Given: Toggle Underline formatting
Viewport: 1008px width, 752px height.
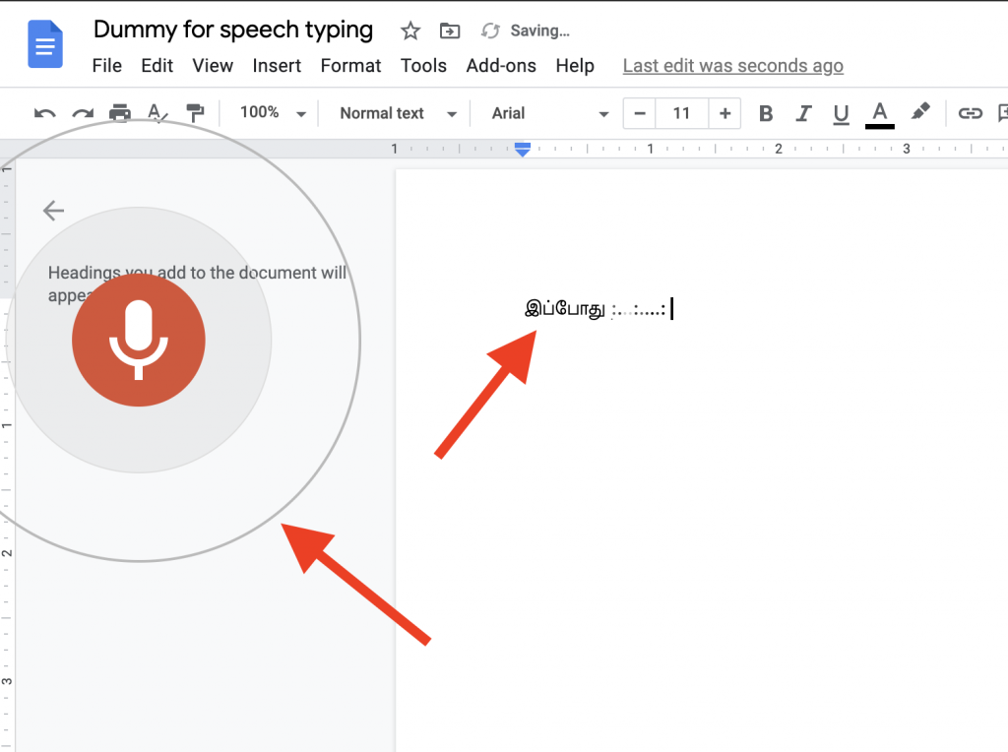Looking at the screenshot, I should coord(841,114).
